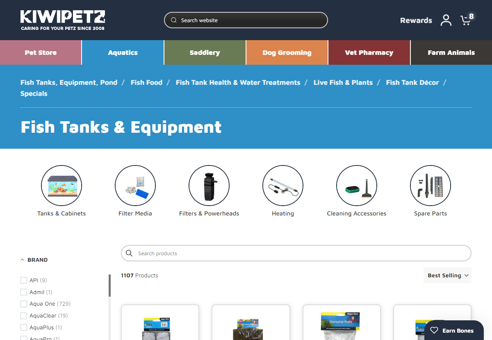This screenshot has width=492, height=340.
Task: Open the Filters & Powerheads category icon
Action: [209, 186]
